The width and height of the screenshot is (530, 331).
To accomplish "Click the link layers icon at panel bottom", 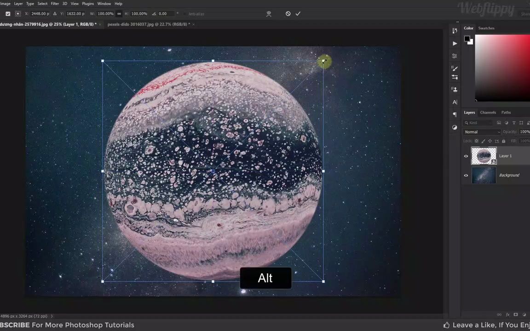I will pos(499,314).
